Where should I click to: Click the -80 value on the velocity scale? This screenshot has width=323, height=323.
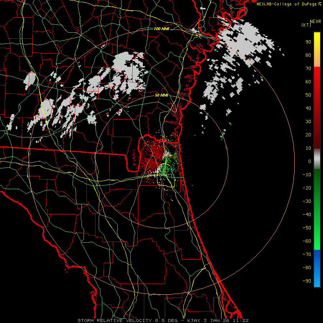(307, 268)
